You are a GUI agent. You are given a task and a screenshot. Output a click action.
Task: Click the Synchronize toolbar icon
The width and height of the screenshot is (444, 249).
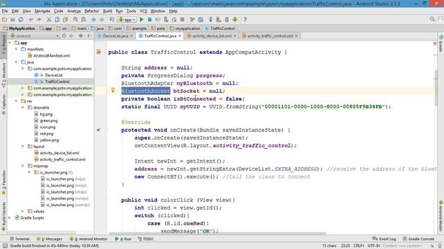pos(21,19)
